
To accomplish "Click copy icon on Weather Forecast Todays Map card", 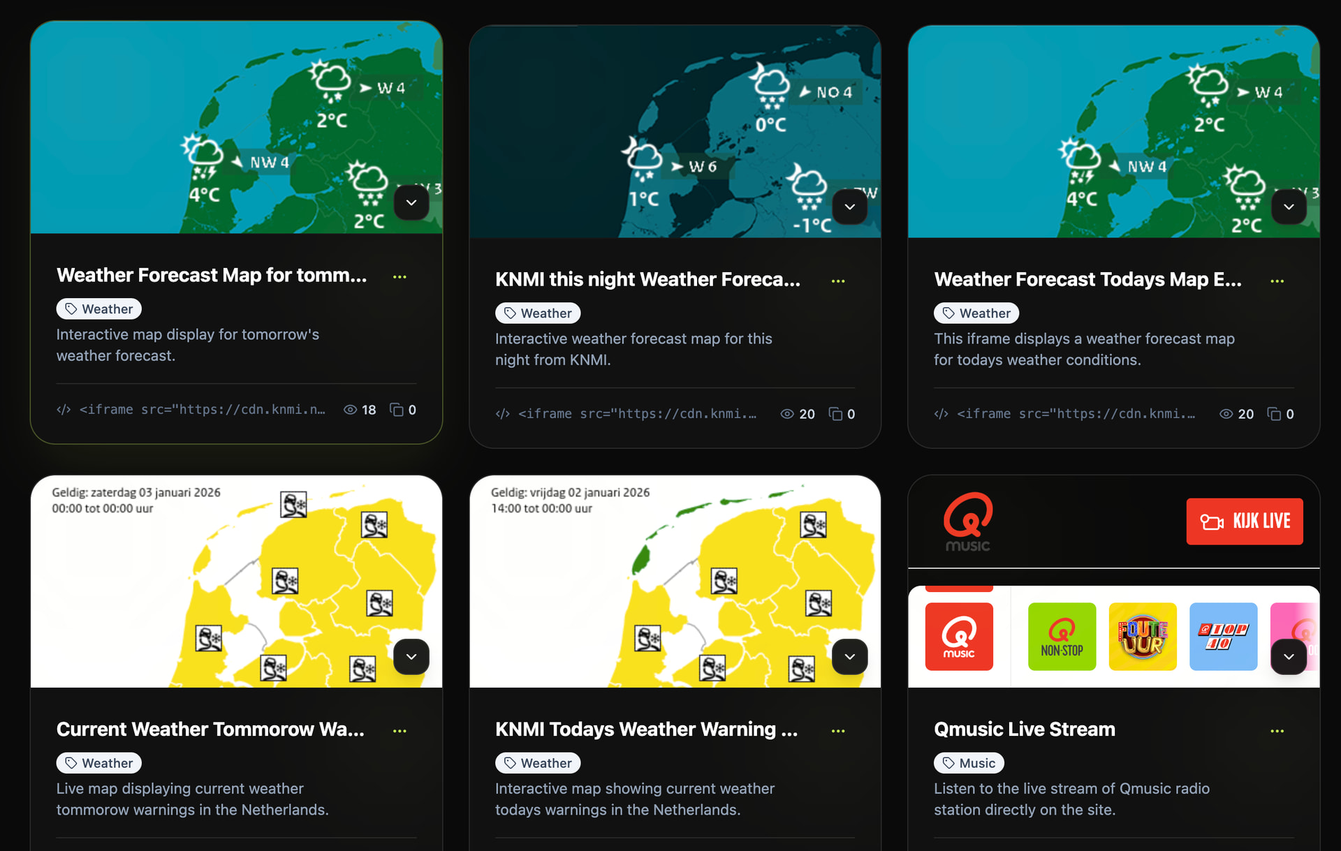I will point(1274,414).
